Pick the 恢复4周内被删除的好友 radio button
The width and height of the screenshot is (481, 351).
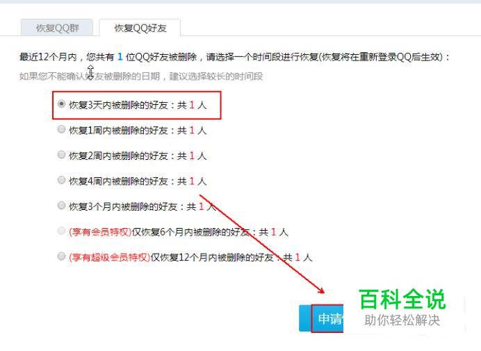pos(61,180)
